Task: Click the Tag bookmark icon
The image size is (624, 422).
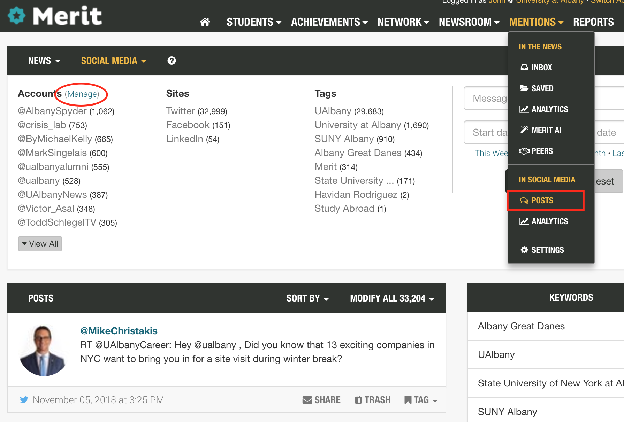Action: point(408,400)
